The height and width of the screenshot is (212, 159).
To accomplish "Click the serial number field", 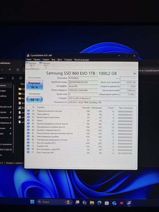I will click(83, 82).
